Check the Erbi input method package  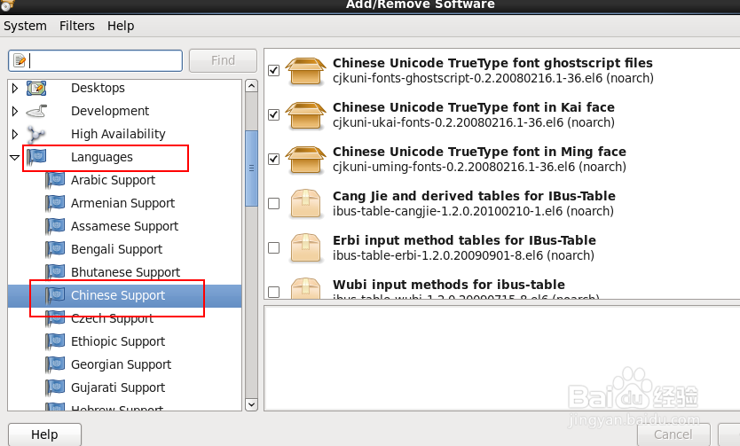click(273, 248)
